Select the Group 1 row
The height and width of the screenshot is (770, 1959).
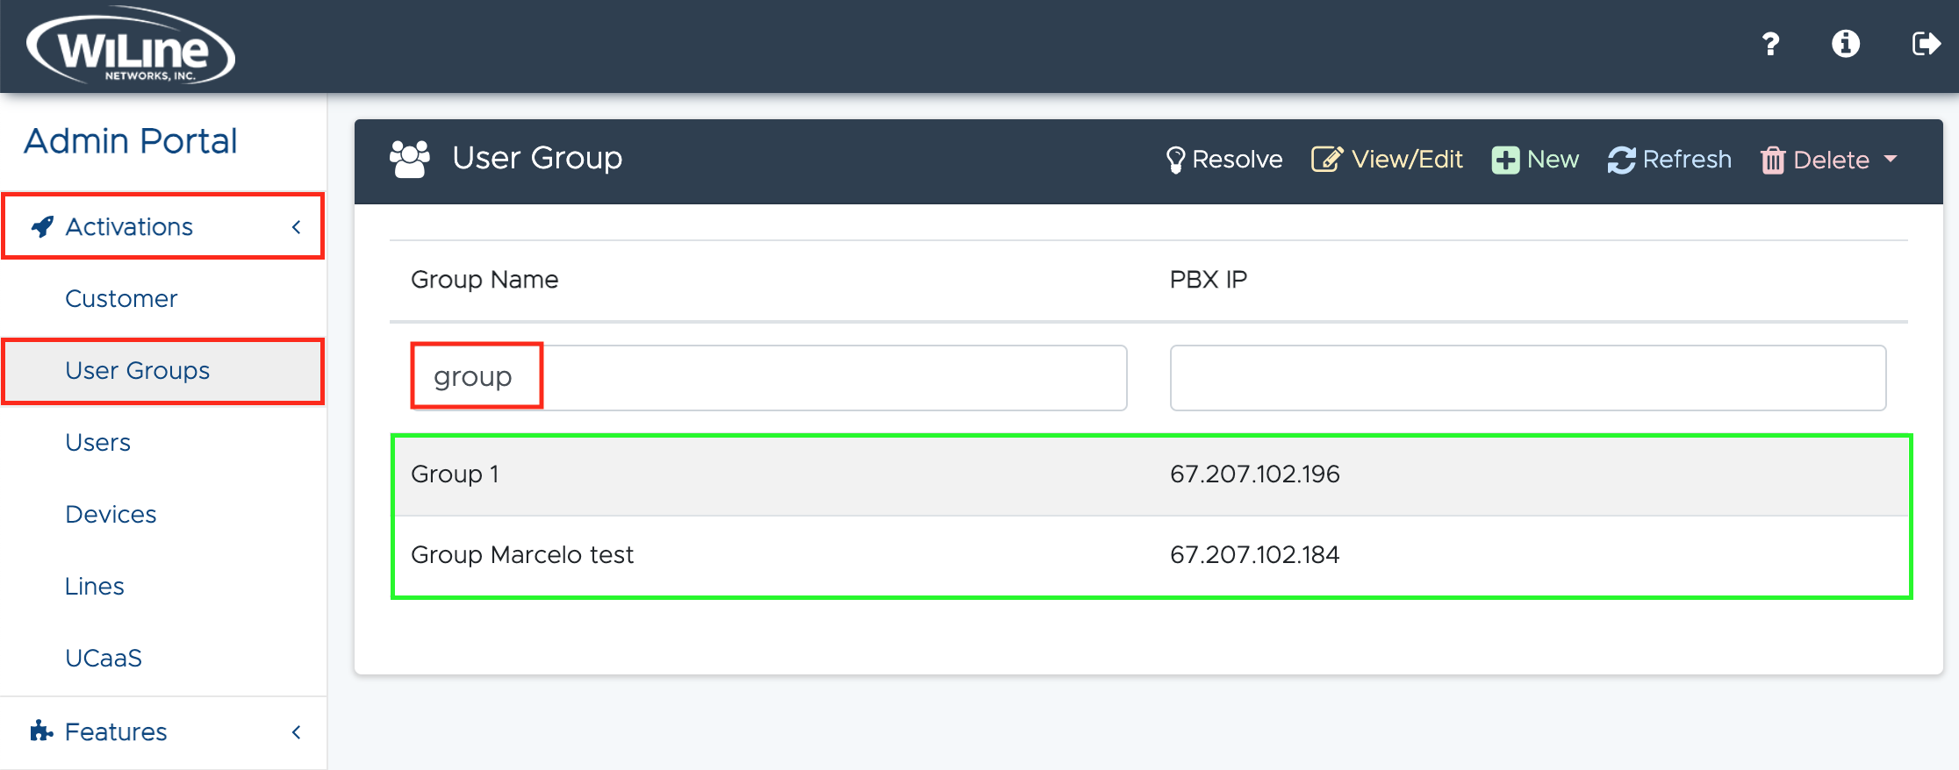point(1151,474)
